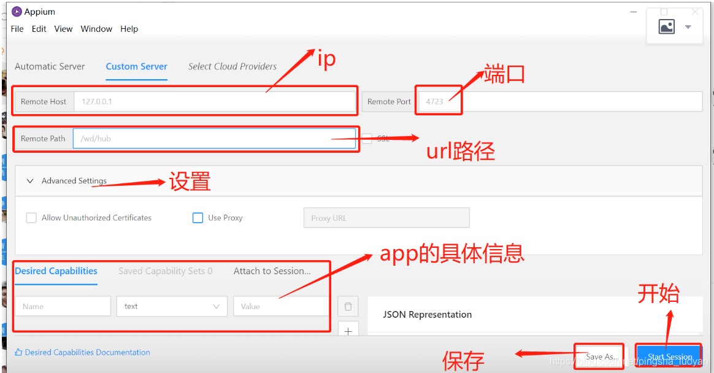Image resolution: width=714 pixels, height=373 pixels.
Task: Click the capability Name input field
Action: tap(63, 307)
